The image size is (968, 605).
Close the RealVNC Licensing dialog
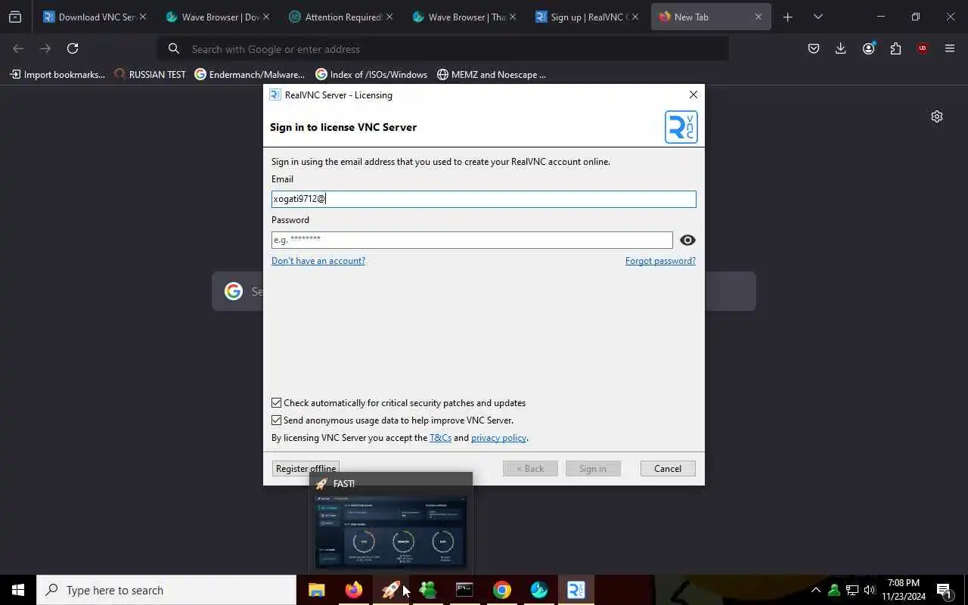tap(693, 95)
